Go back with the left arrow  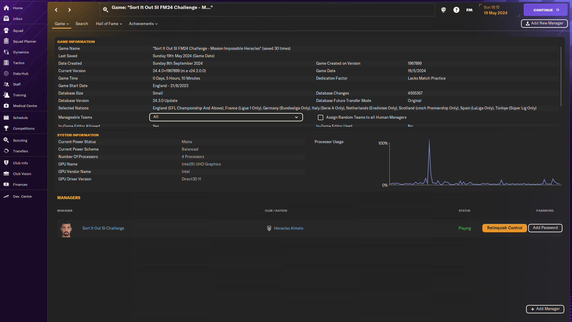(x=56, y=10)
